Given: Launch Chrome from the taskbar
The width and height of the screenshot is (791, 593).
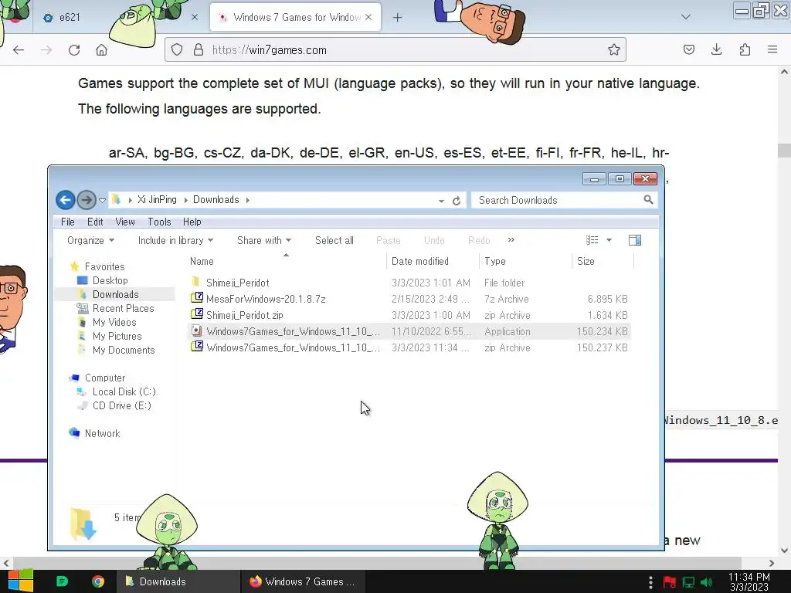Looking at the screenshot, I should (98, 581).
